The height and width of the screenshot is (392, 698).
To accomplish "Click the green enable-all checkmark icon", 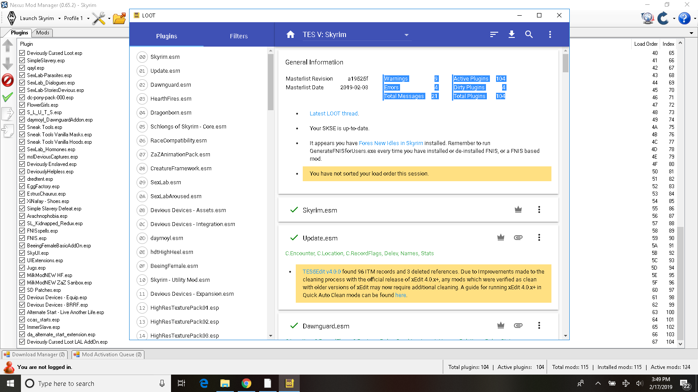I will click(8, 97).
